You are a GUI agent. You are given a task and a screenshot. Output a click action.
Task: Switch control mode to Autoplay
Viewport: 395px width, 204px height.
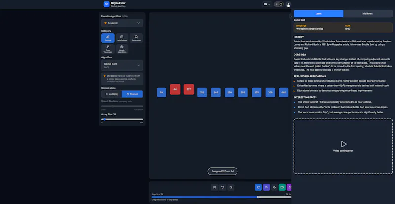[x=112, y=94]
